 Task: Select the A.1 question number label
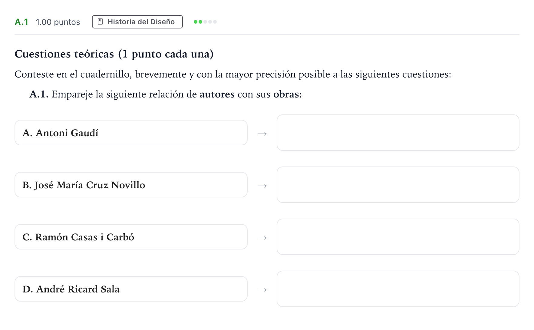click(x=21, y=22)
